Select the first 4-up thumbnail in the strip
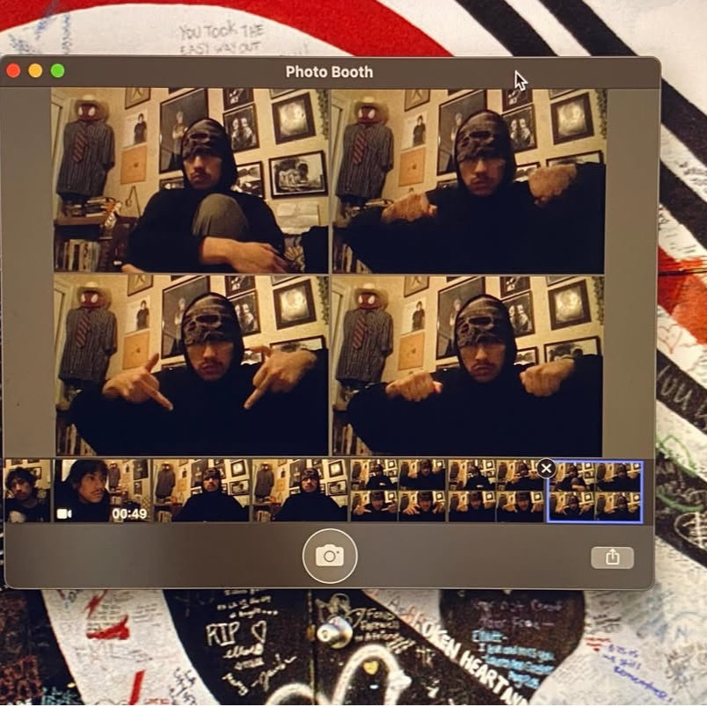The height and width of the screenshot is (707, 707). tap(398, 491)
